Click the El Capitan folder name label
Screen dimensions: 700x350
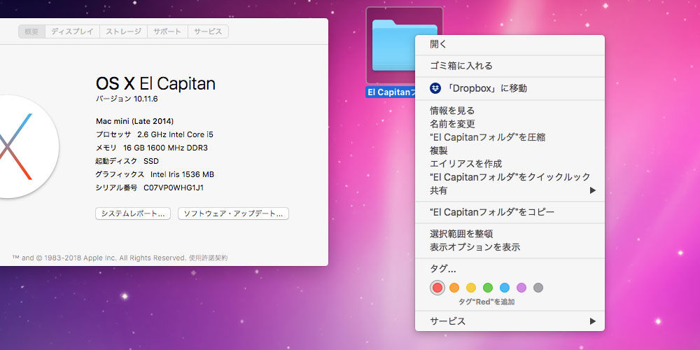[x=391, y=92]
